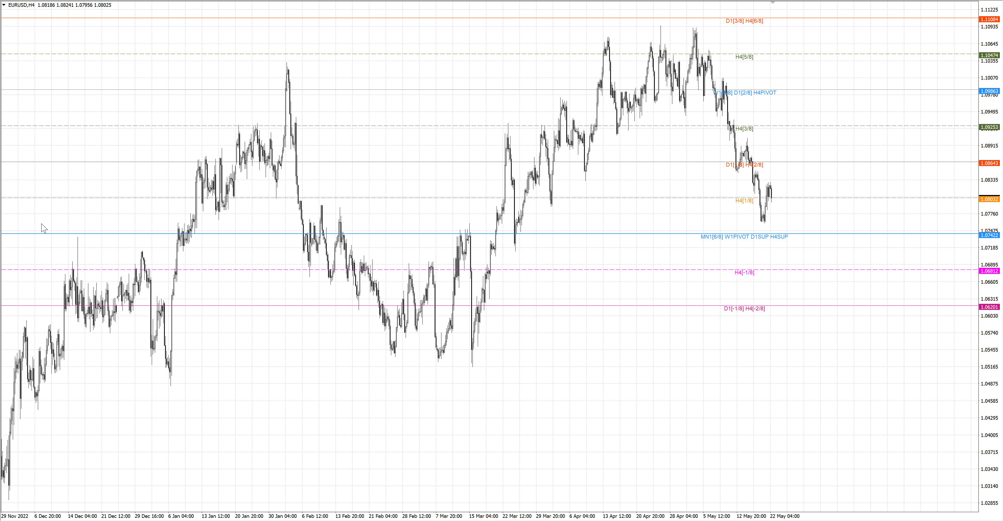
Task: Click the magenta 1.06812 price tag
Action: pyautogui.click(x=989, y=271)
